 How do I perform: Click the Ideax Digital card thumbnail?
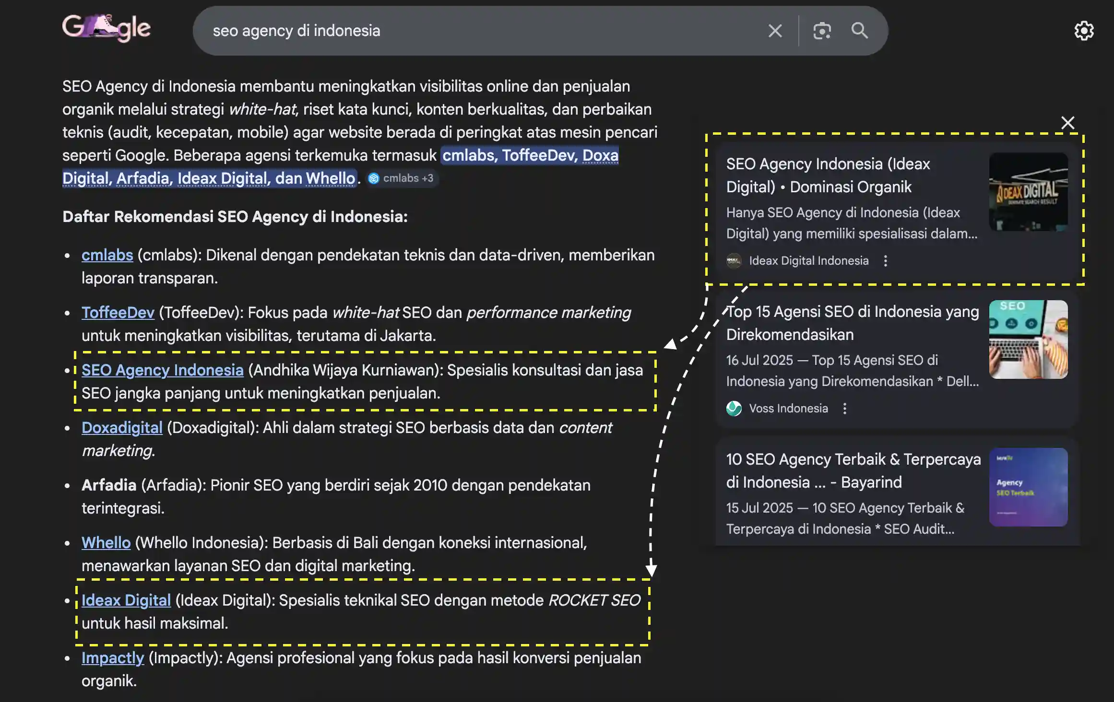coord(1028,192)
